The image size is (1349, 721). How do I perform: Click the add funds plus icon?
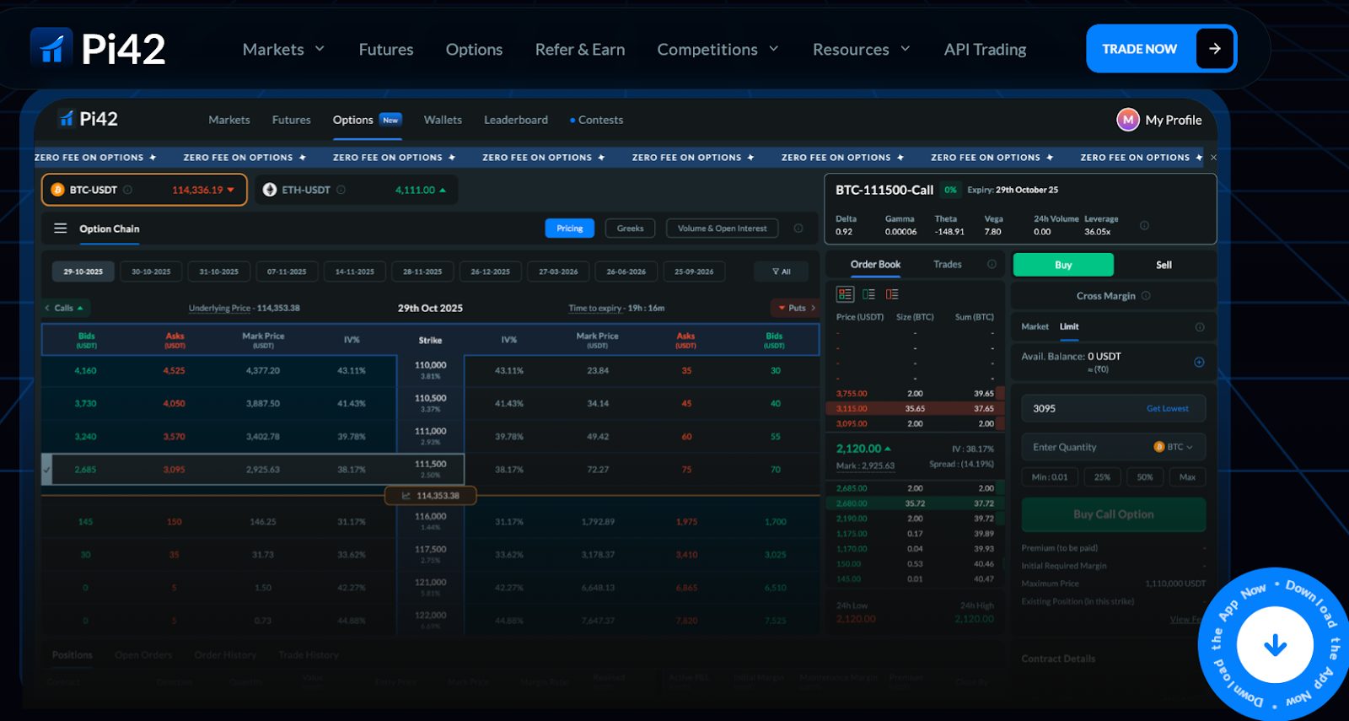1199,363
